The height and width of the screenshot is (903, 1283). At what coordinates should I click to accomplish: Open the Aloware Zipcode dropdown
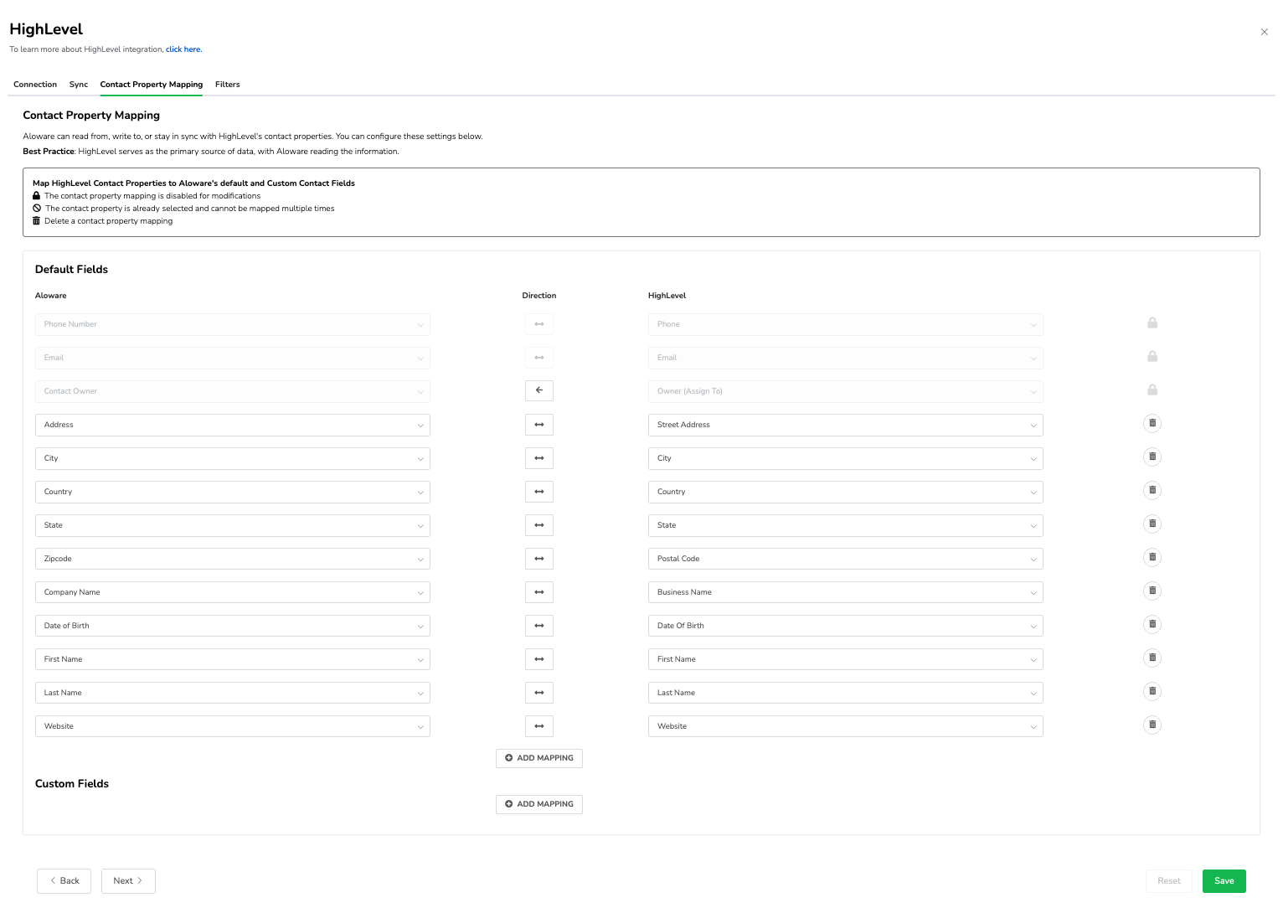tap(233, 559)
